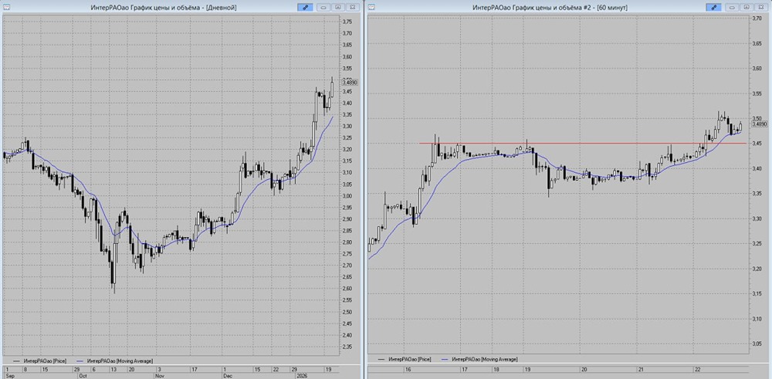The image size is (772, 379).
Task: Open the system menu icon of the daily chart window
Action: click(6, 8)
